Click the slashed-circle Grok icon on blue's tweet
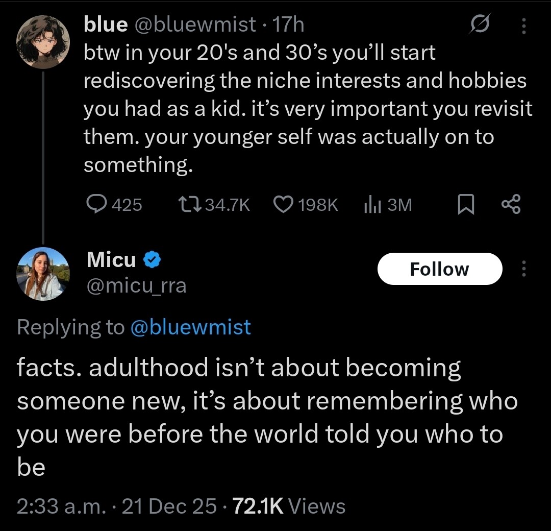The height and width of the screenshot is (531, 551). click(479, 25)
